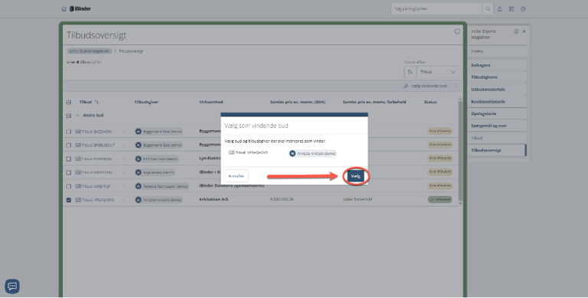Check the Lyn-Elektro bid row checkbox

click(x=69, y=159)
